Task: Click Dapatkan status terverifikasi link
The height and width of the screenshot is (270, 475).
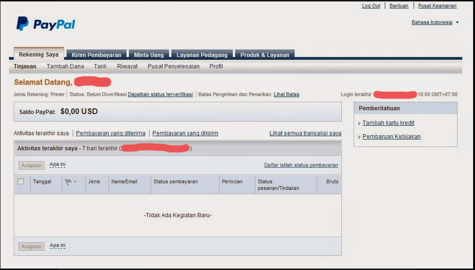Action: pos(160,94)
